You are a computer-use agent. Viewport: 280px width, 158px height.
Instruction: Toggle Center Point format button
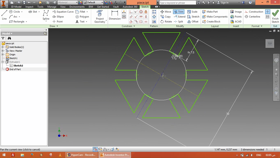(x=267, y=12)
